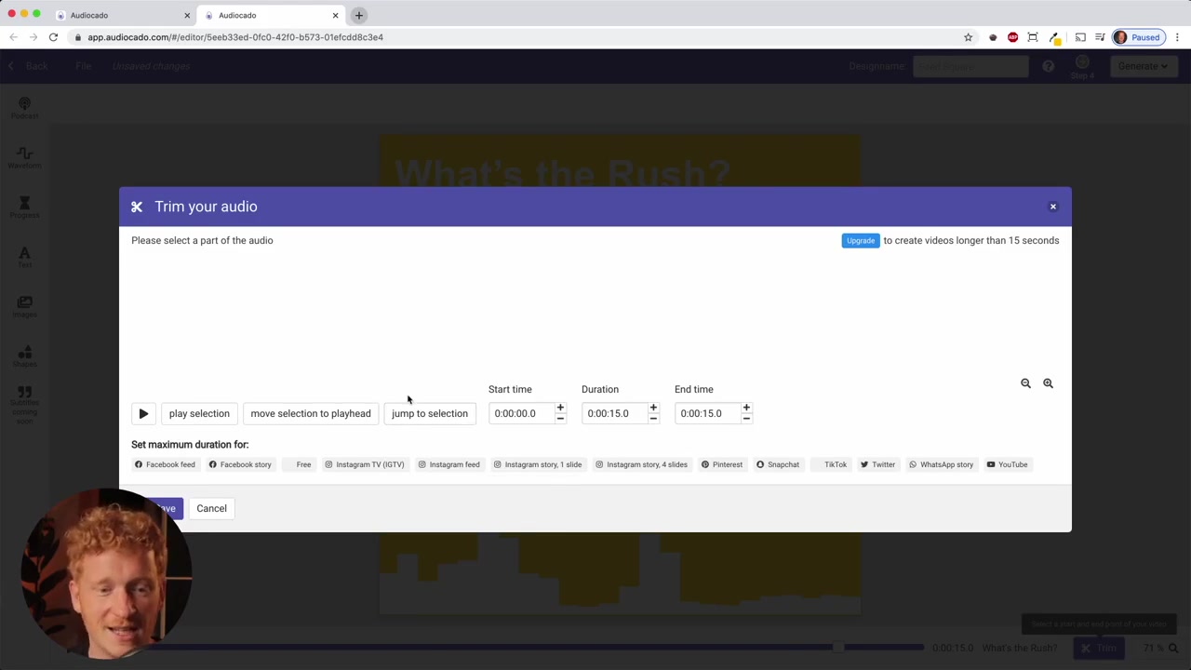This screenshot has height=670, width=1191.
Task: Open the color picker eyedropper extension
Action: click(1054, 37)
